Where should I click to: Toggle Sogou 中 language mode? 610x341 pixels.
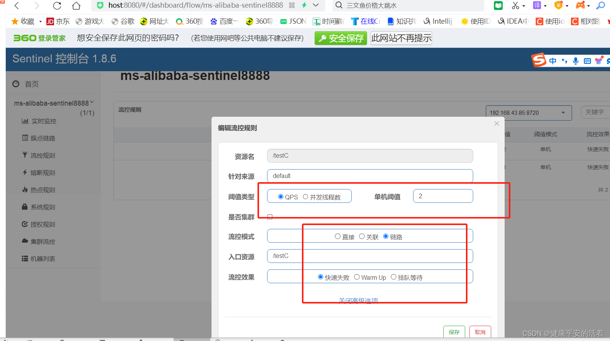(x=553, y=61)
